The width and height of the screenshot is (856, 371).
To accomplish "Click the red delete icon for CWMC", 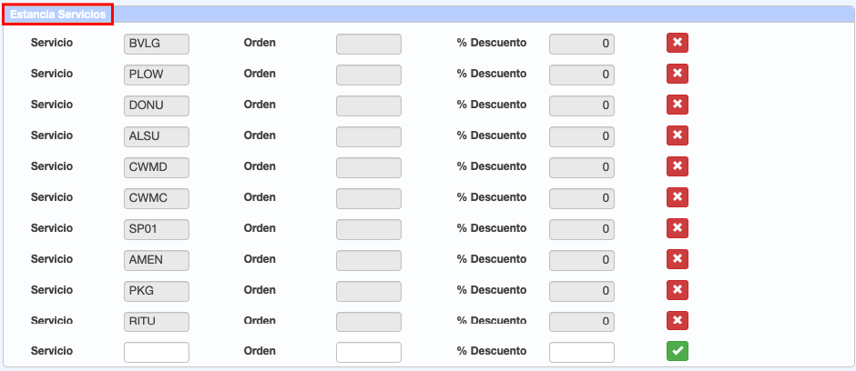I will (677, 197).
